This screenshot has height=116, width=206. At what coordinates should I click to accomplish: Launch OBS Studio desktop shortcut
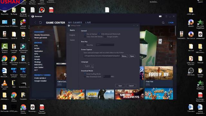point(191,72)
